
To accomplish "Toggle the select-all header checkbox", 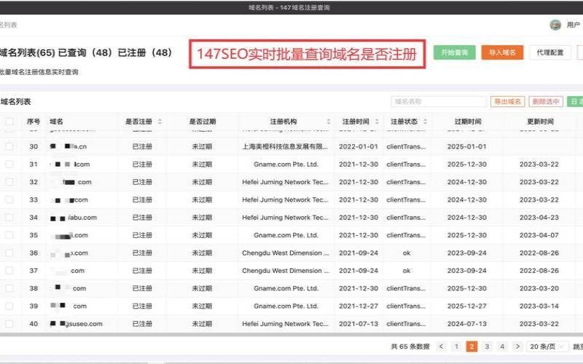I will 9,122.
